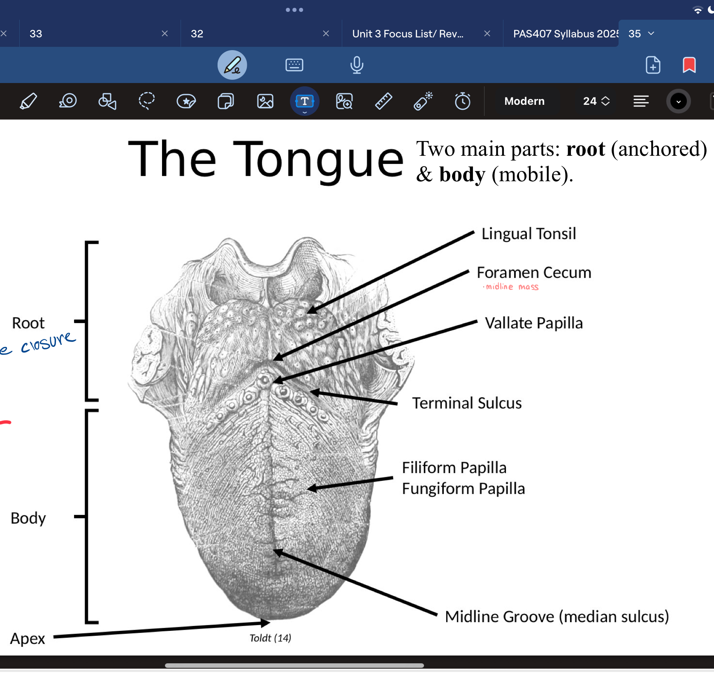The height and width of the screenshot is (674, 714).
Task: Select the highlighter pen tool
Action: (28, 101)
